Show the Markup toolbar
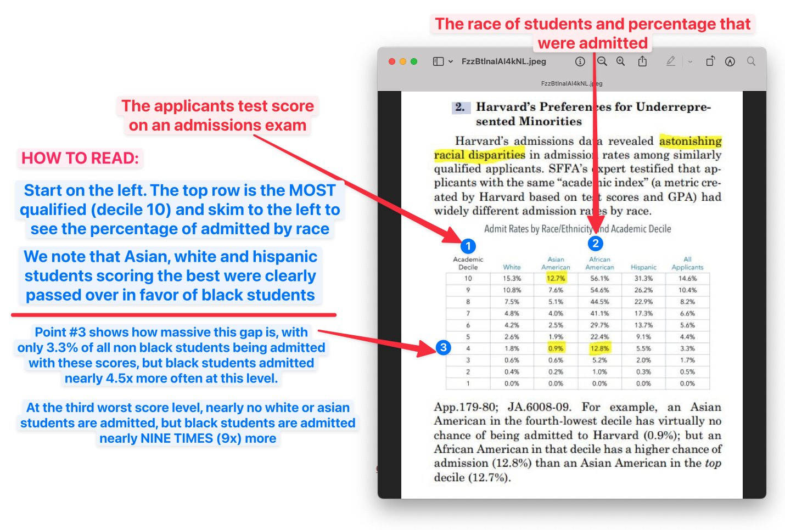Viewport: 785px width, 530px height. [x=730, y=61]
